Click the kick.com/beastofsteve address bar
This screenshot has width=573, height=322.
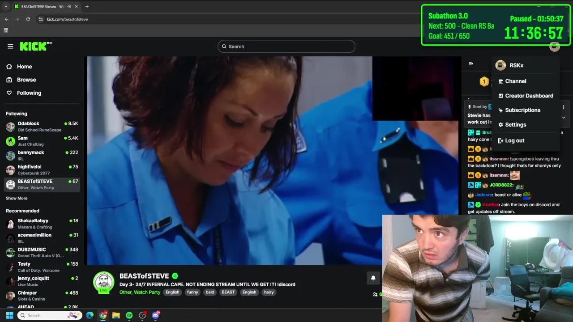tap(67, 19)
